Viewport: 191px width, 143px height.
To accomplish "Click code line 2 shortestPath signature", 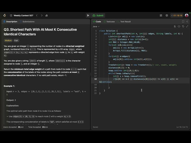I will 143,34.
